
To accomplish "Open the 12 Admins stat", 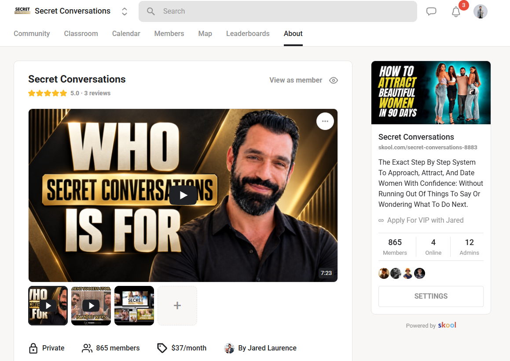I will [469, 247].
